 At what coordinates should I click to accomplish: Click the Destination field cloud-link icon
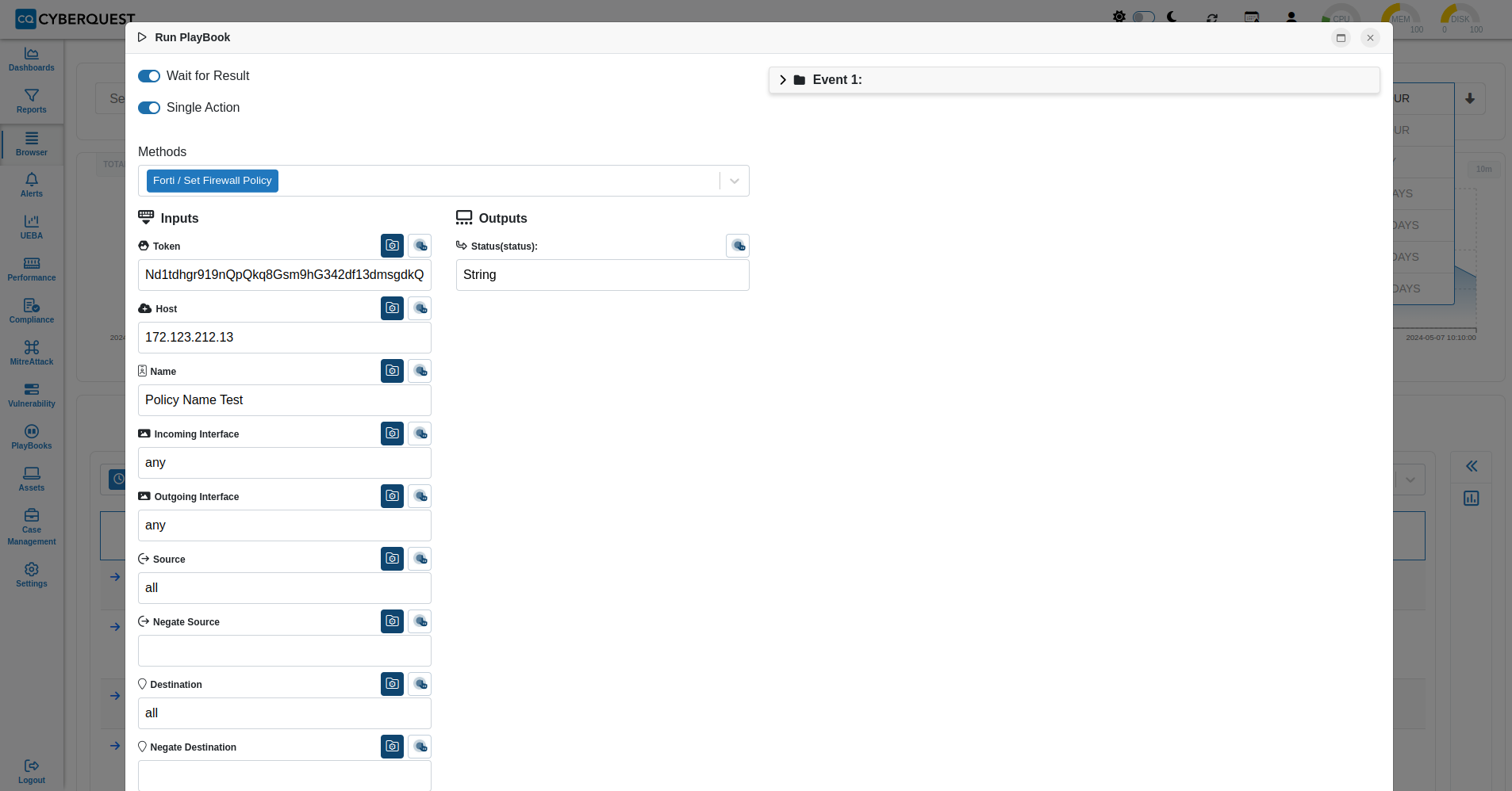click(420, 684)
